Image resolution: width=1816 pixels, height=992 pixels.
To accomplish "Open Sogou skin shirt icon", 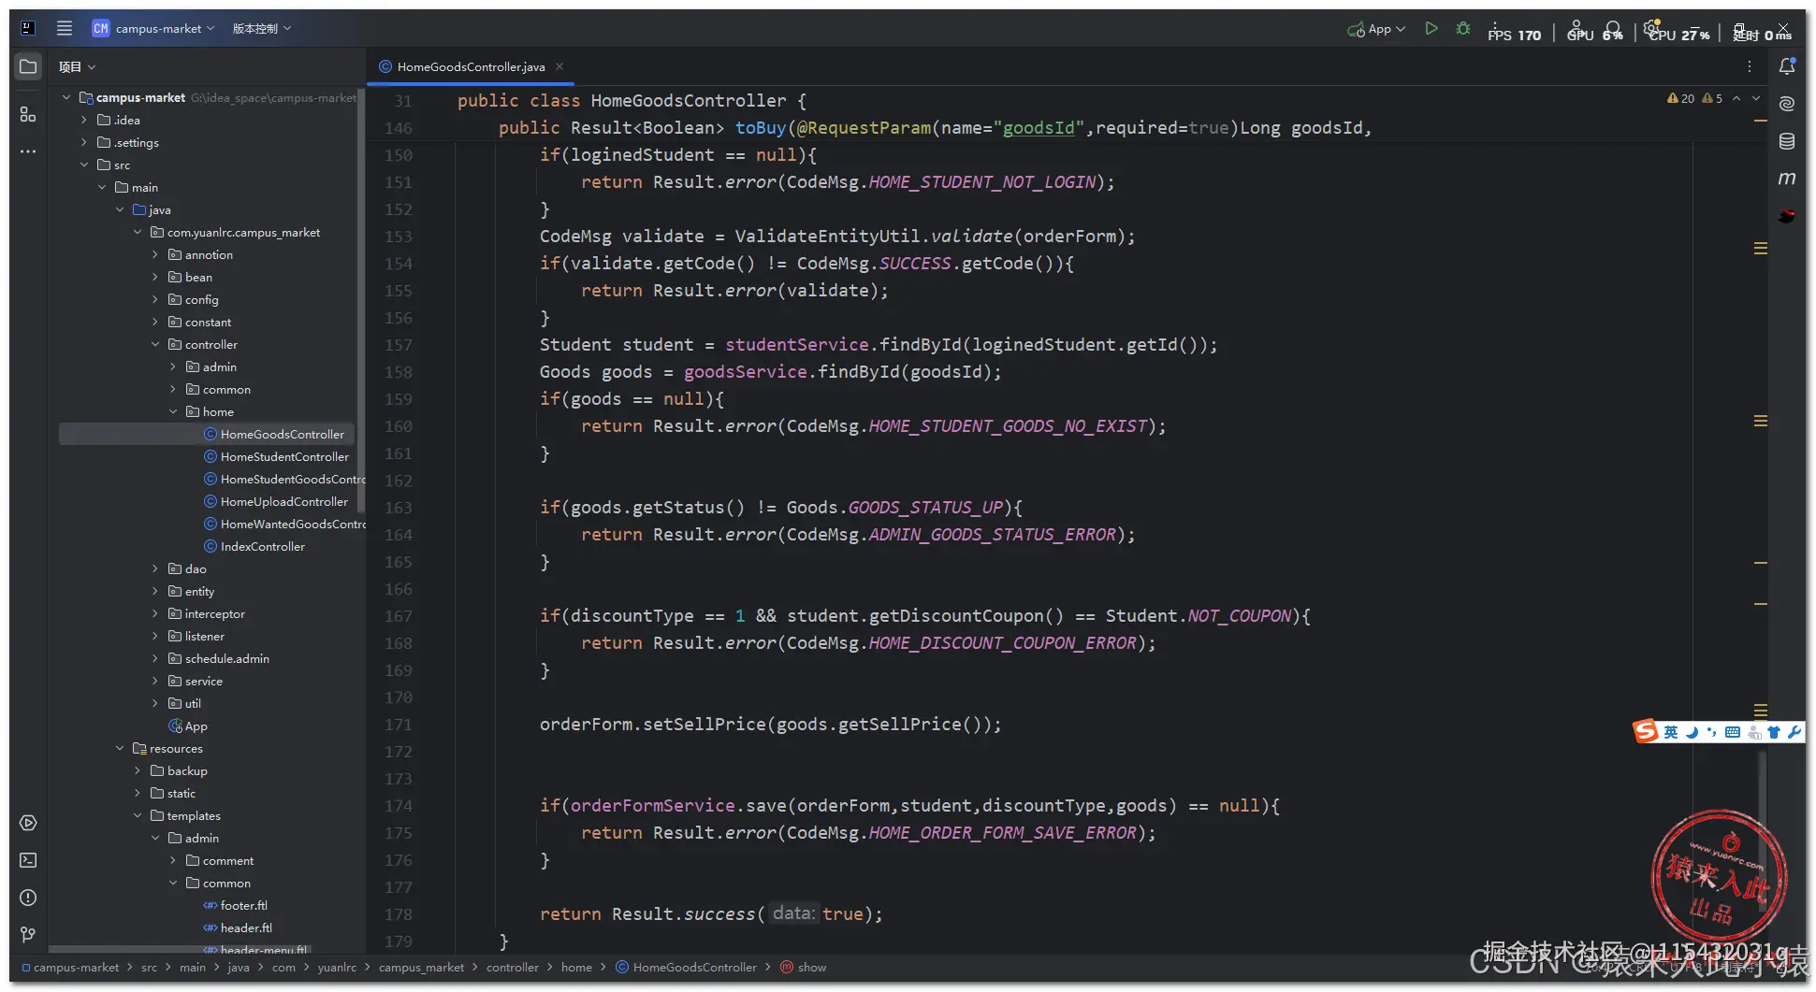I will click(1774, 732).
